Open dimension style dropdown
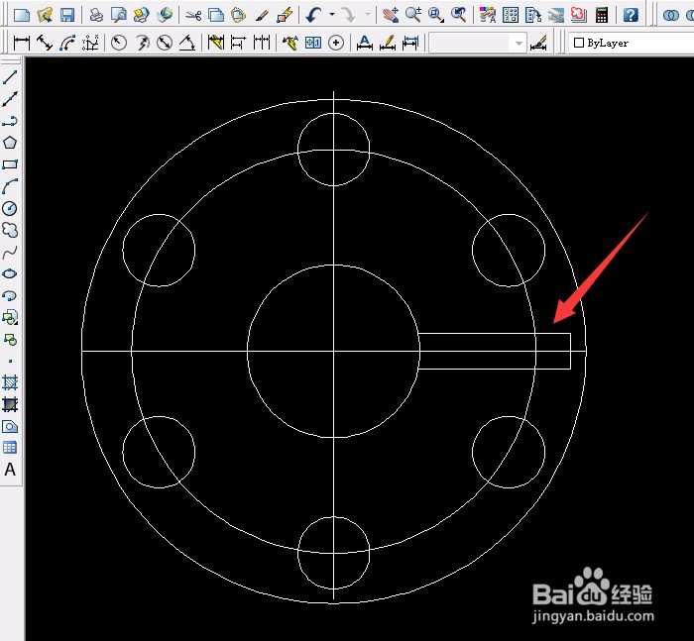Screen dimensions: 694x641 [x=478, y=44]
